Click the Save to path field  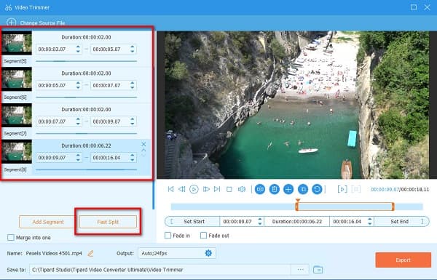pyautogui.click(x=160, y=269)
